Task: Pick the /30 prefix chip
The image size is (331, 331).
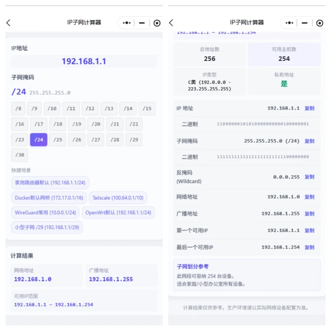Action: pos(20,155)
